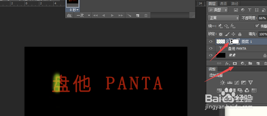Lock transparent pixels checkerboard icon

[221, 34]
